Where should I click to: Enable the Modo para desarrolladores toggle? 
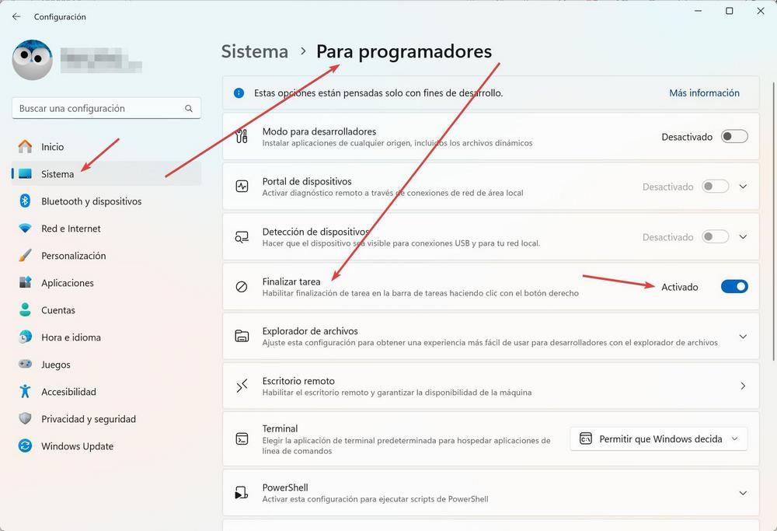coord(734,136)
